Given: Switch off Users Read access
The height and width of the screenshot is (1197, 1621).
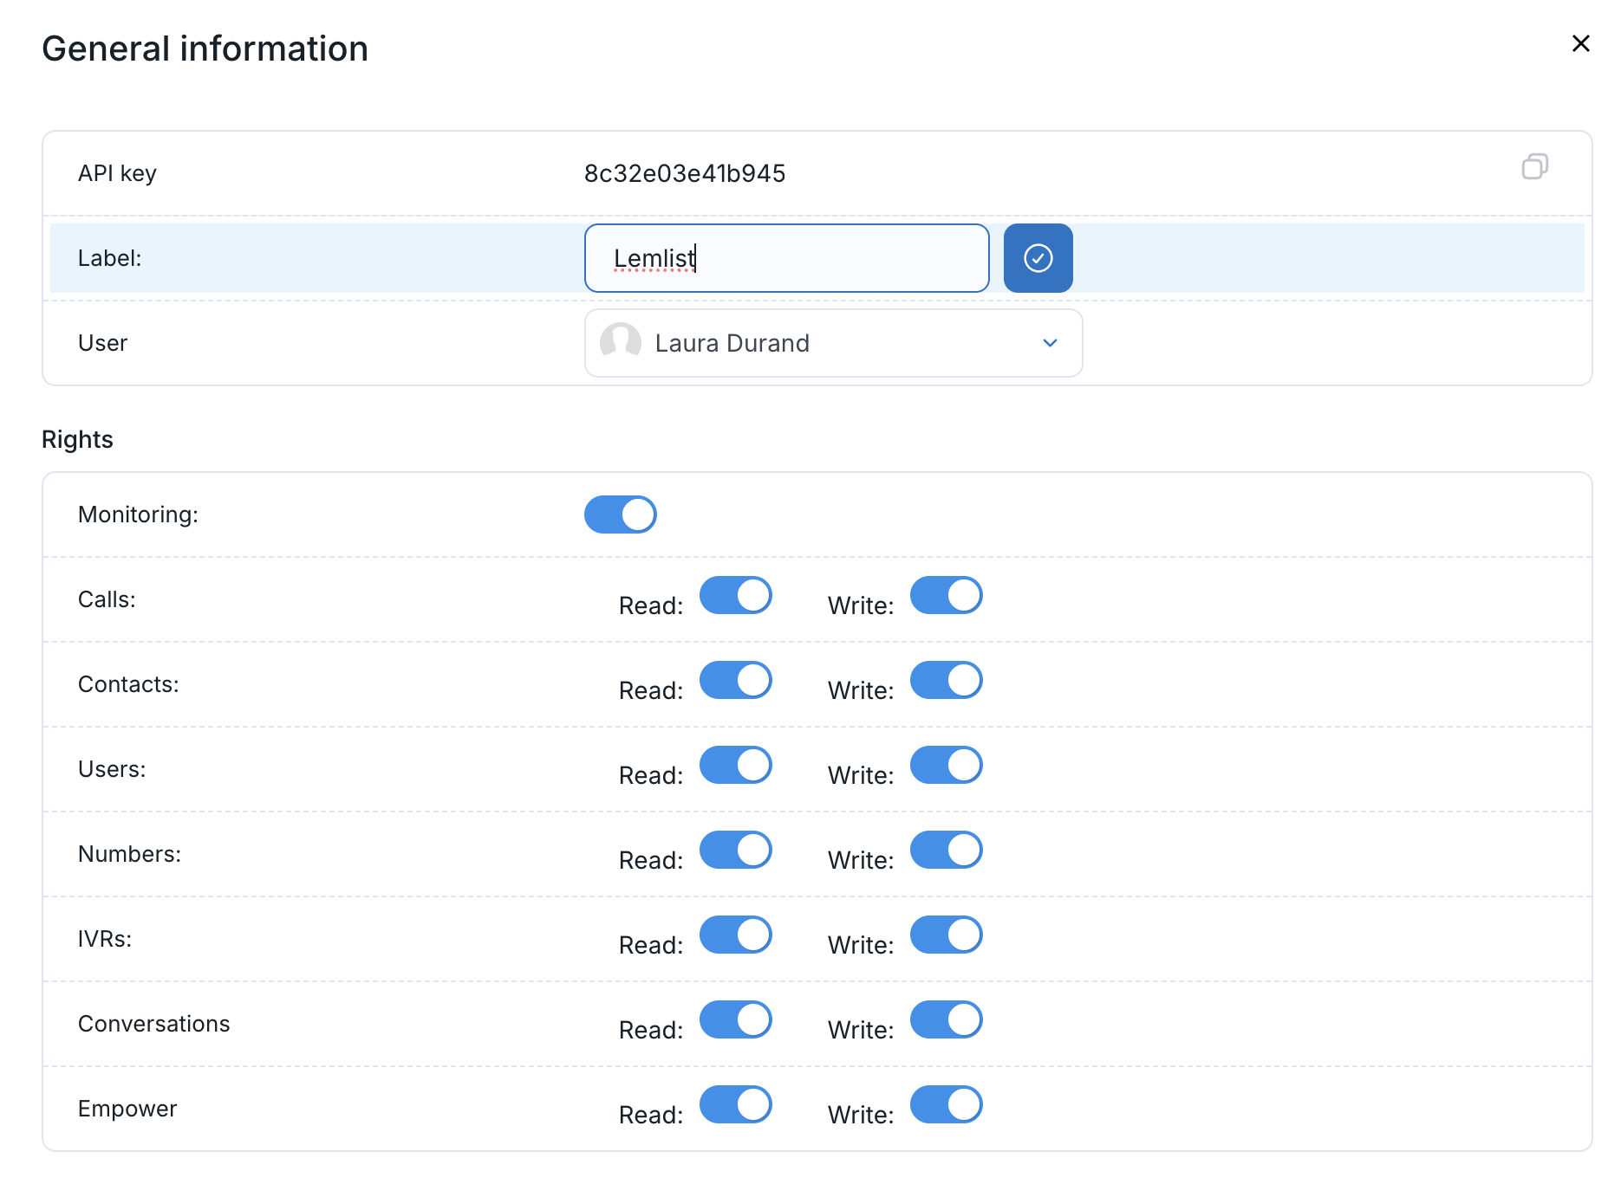Looking at the screenshot, I should click(735, 765).
